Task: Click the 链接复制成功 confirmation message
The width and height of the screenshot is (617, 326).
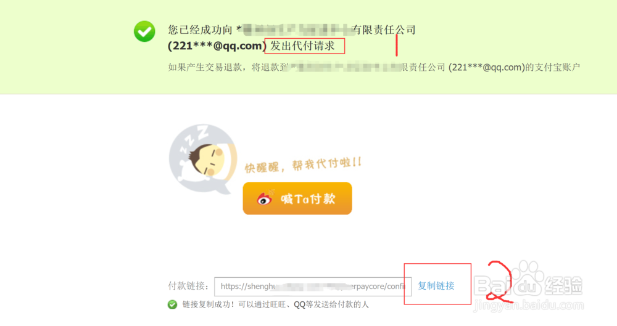Action: tap(275, 304)
